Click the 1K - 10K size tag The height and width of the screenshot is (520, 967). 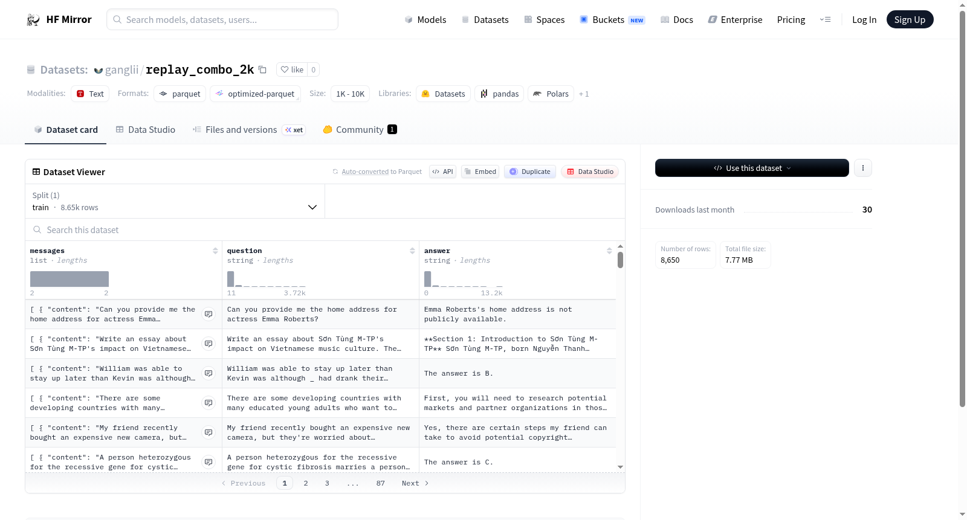351,94
